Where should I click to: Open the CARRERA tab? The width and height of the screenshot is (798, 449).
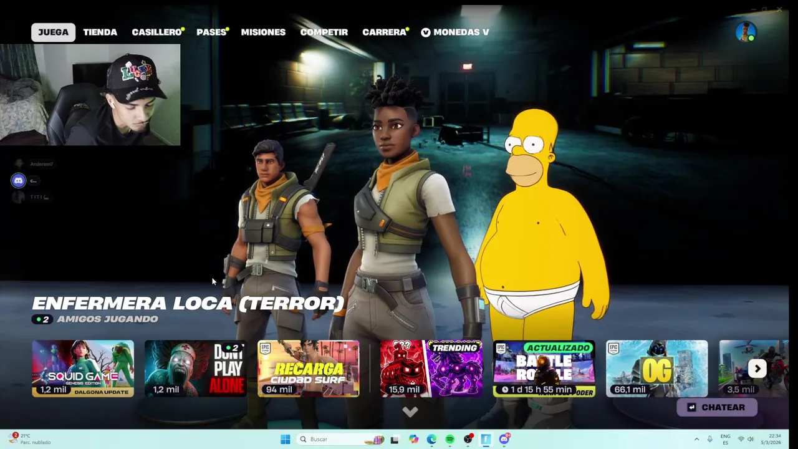pos(385,32)
